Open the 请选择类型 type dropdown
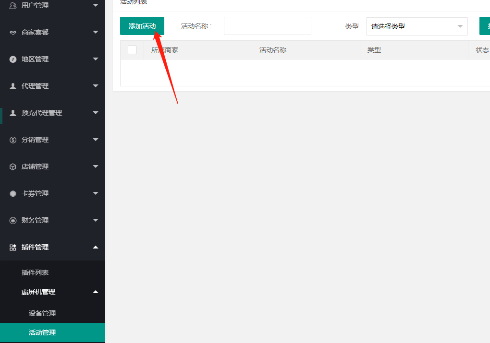This screenshot has height=343, width=490. click(416, 26)
